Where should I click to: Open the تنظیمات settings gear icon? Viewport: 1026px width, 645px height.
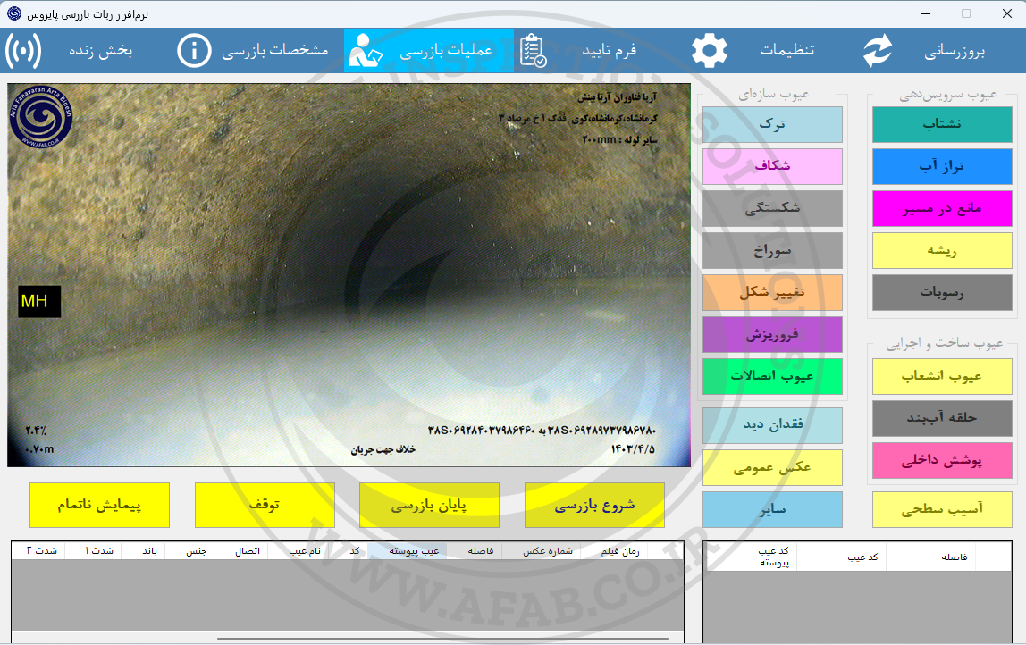coord(709,50)
